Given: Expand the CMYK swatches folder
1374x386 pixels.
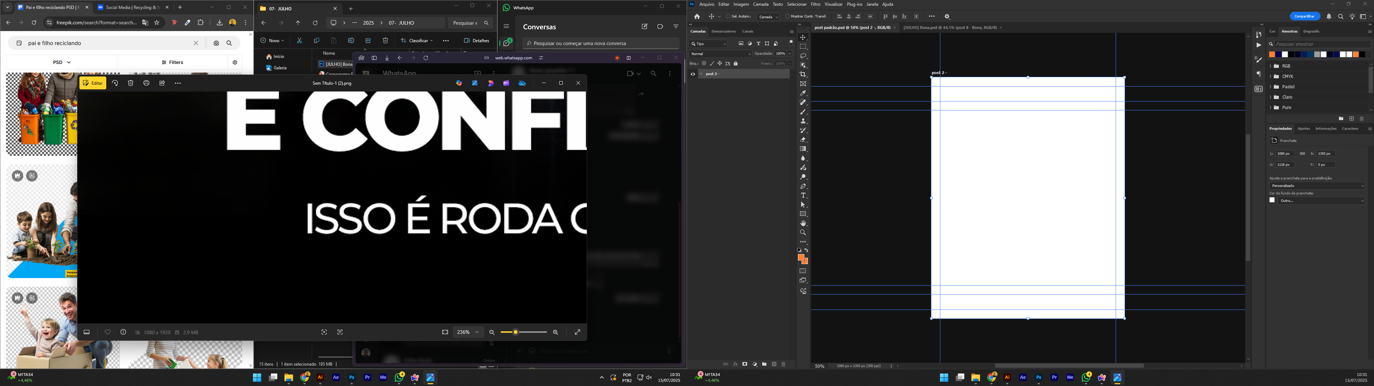Looking at the screenshot, I should (x=1271, y=76).
